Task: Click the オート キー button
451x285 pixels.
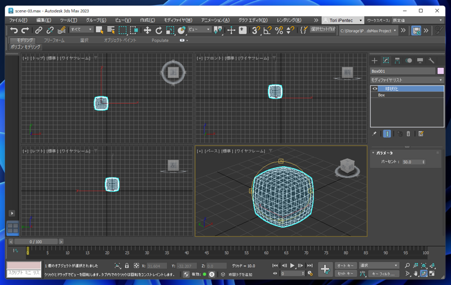Action: pyautogui.click(x=346, y=265)
